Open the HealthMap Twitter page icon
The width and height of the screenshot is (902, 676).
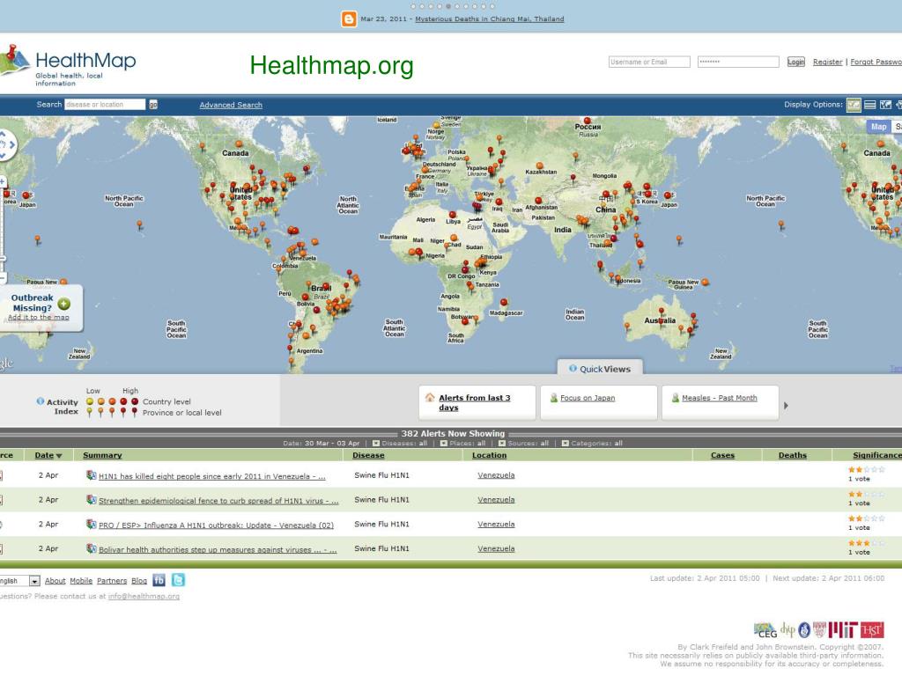click(x=178, y=580)
